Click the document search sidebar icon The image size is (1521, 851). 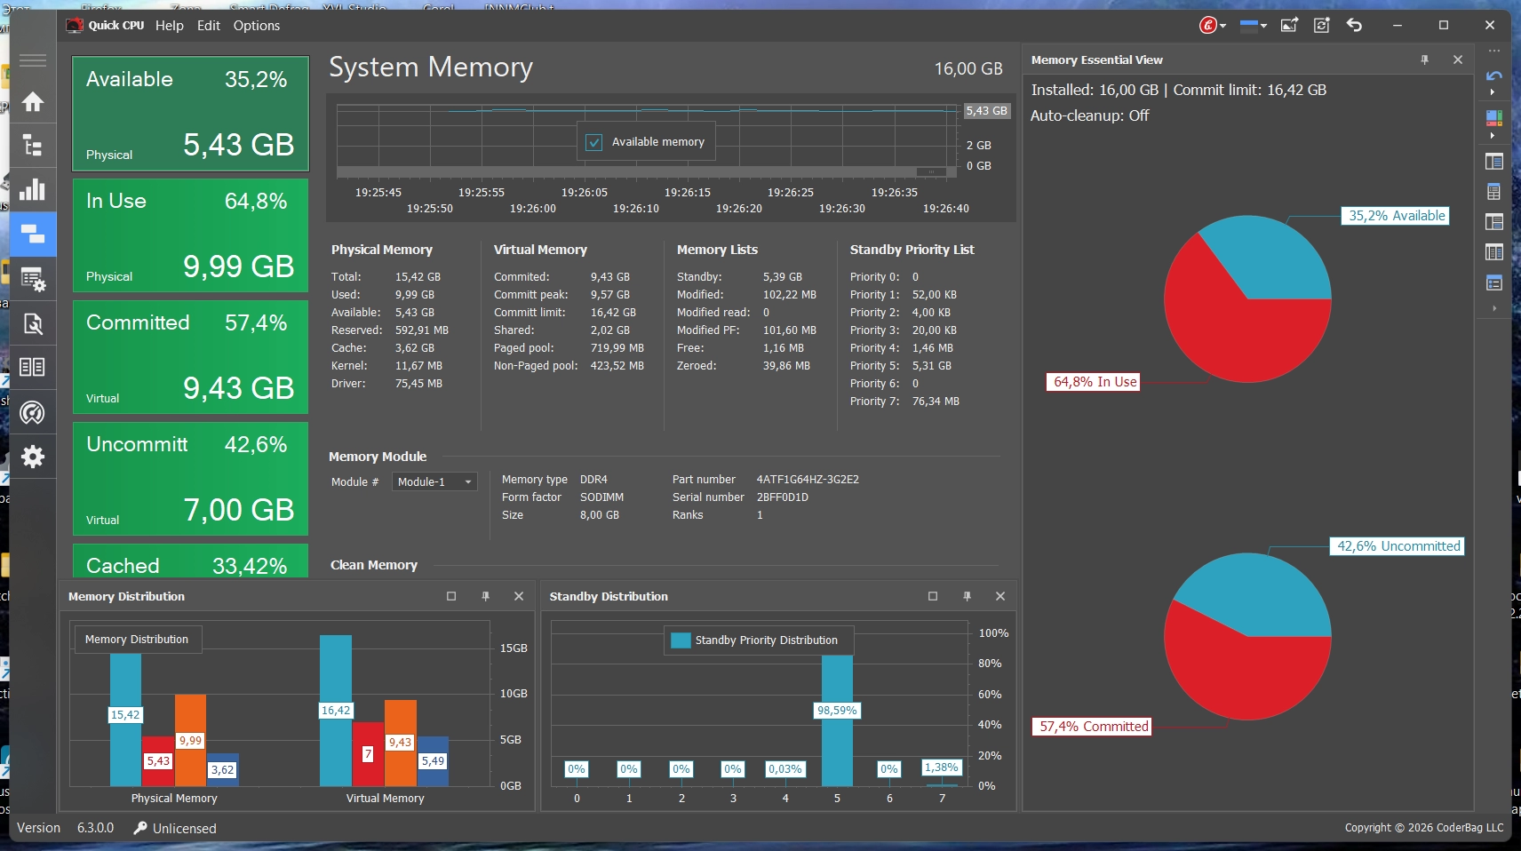[33, 323]
